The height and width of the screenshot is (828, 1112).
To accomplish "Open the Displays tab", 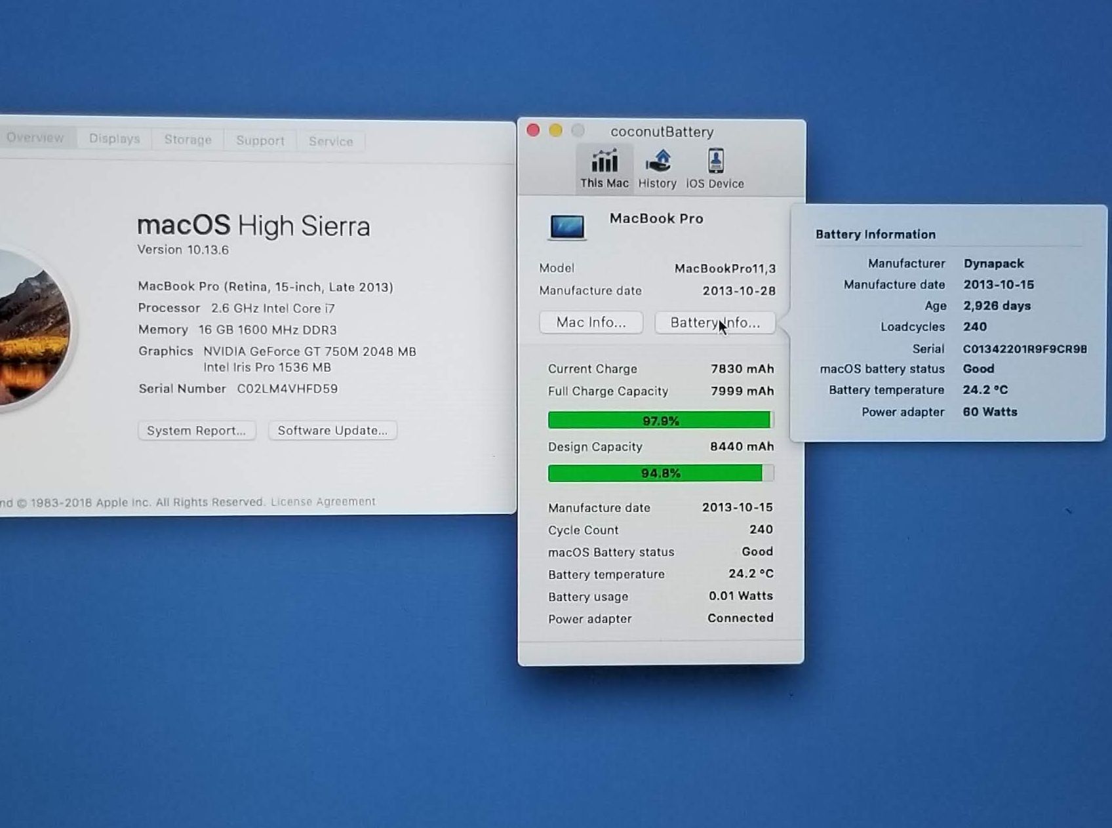I will point(115,139).
